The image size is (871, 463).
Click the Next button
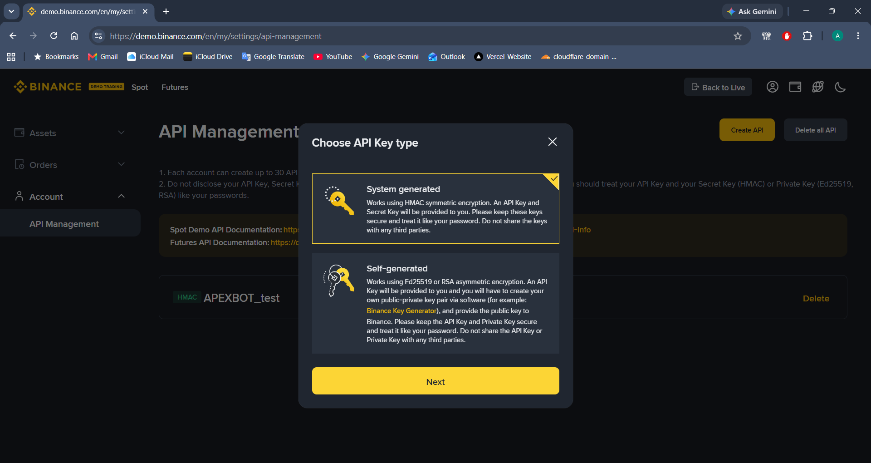(435, 381)
